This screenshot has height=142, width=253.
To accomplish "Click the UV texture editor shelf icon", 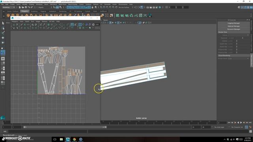I will pyautogui.click(x=141, y=15).
